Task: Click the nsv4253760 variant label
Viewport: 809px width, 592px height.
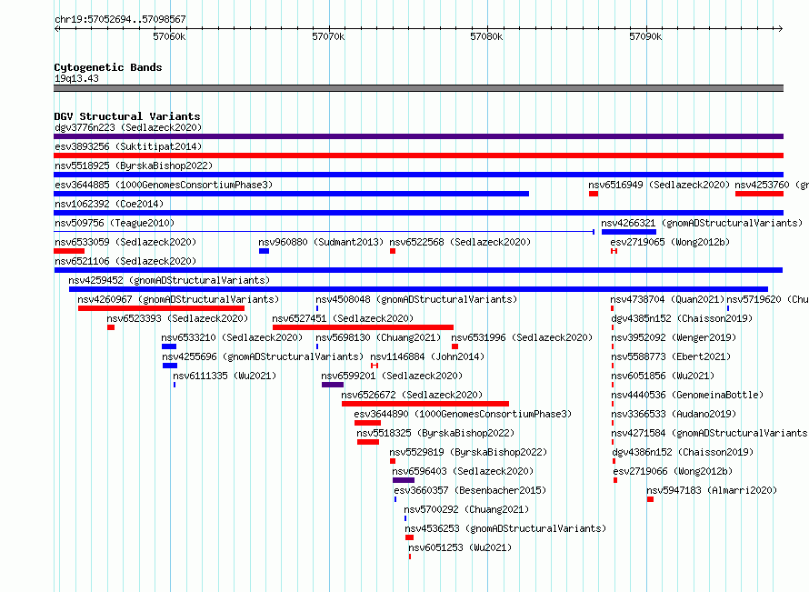Action: (x=772, y=185)
